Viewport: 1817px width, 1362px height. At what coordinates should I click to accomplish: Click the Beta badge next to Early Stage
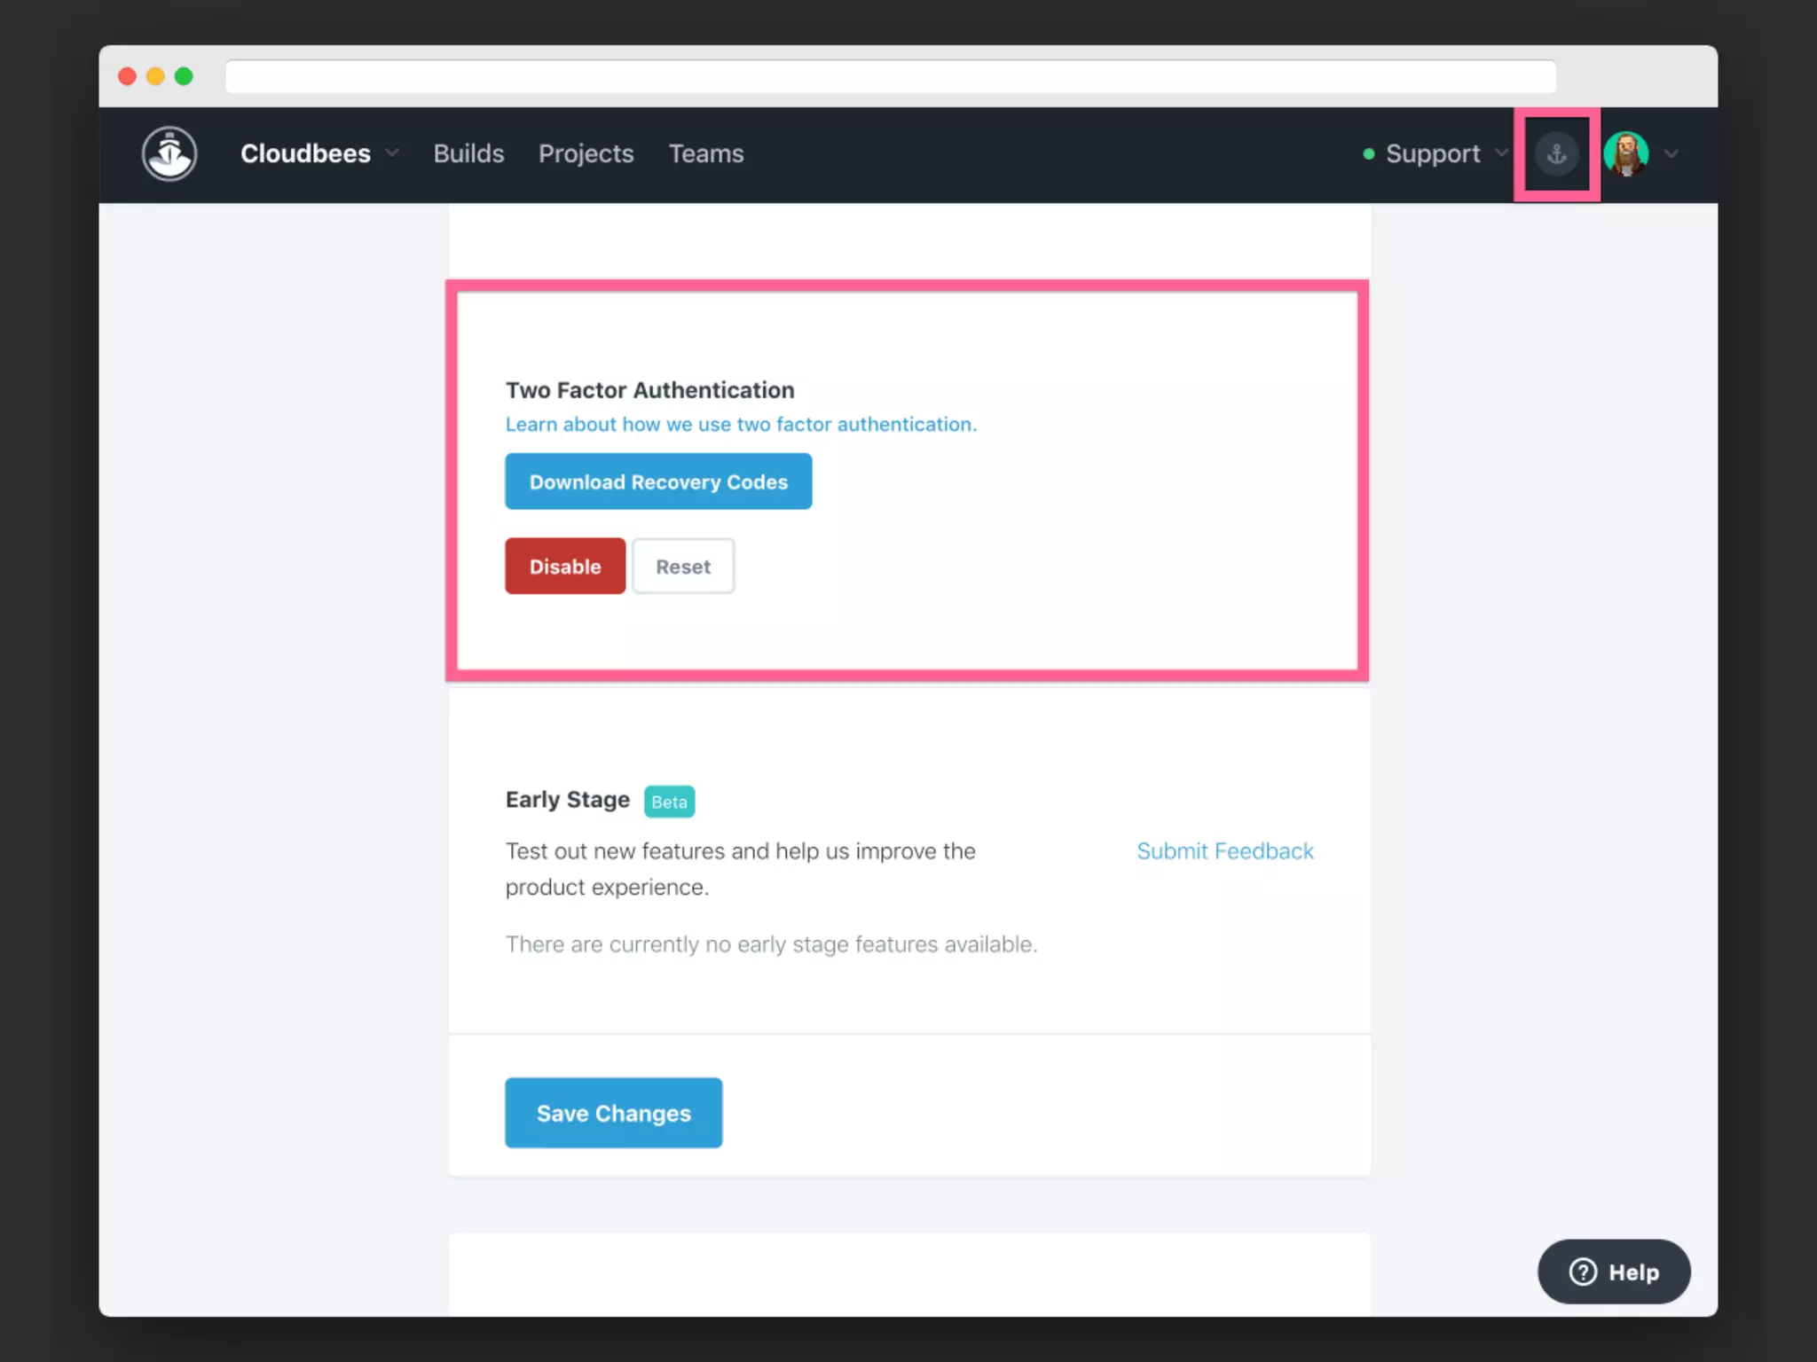(669, 802)
